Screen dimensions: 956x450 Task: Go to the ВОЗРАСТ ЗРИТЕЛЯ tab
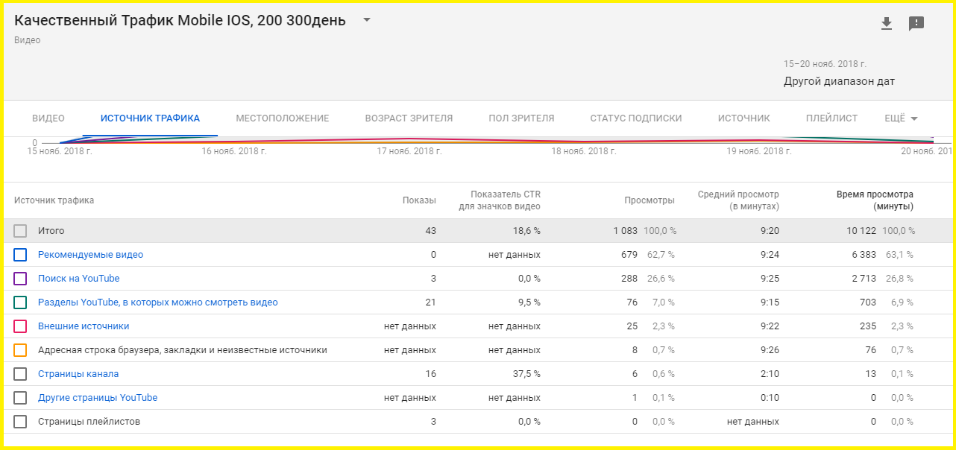pyautogui.click(x=409, y=118)
